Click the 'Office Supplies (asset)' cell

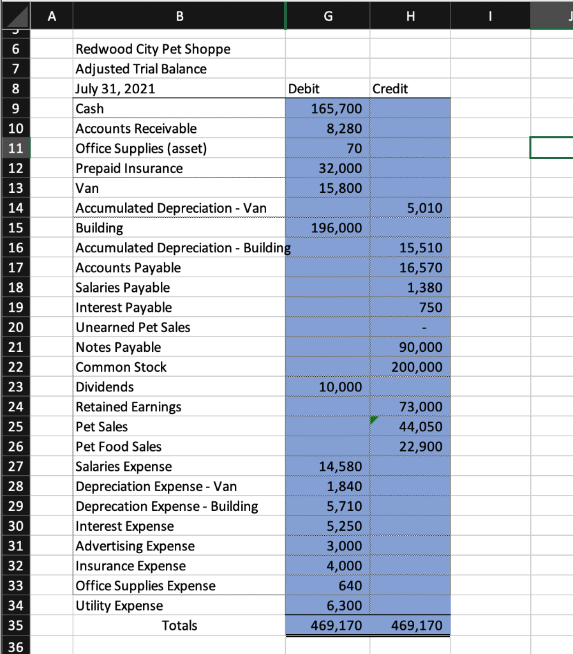pos(179,148)
